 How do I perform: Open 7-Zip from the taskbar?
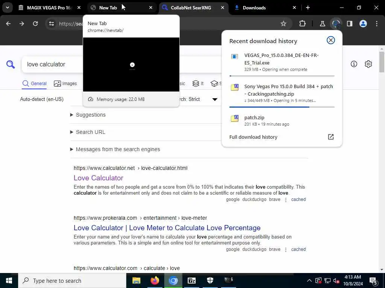[x=191, y=280]
